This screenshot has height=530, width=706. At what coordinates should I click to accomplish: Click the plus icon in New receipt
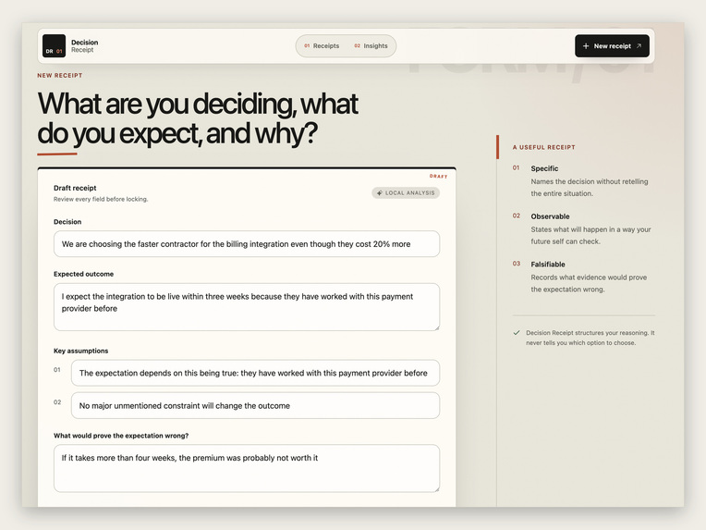point(586,46)
